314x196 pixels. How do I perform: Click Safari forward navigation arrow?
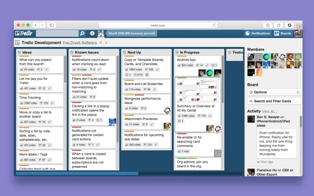(42, 25)
